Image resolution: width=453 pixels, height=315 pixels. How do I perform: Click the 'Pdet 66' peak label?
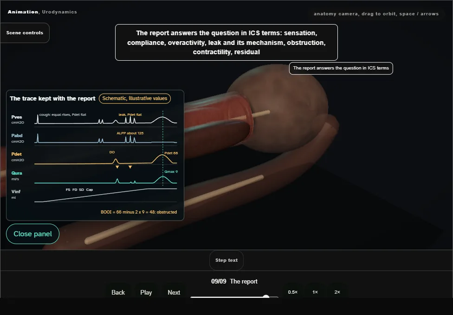[171, 153]
